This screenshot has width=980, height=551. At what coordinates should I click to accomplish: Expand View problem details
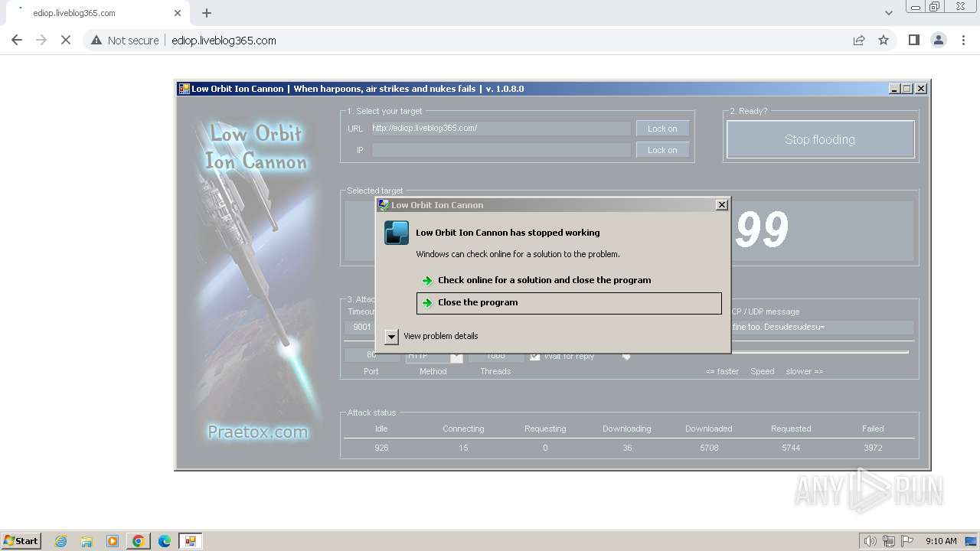(x=391, y=336)
